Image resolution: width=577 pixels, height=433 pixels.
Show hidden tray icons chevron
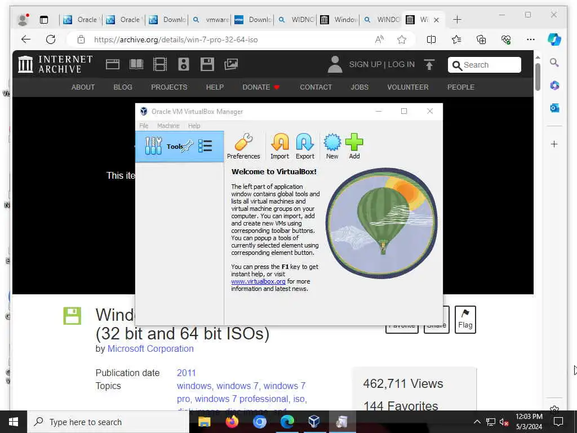477,422
